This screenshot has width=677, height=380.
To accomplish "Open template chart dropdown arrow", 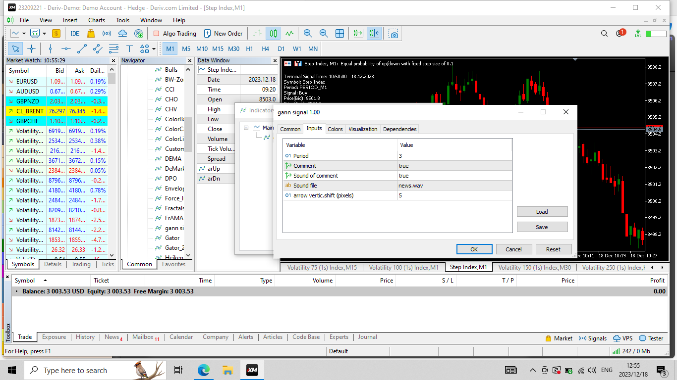I will point(44,34).
